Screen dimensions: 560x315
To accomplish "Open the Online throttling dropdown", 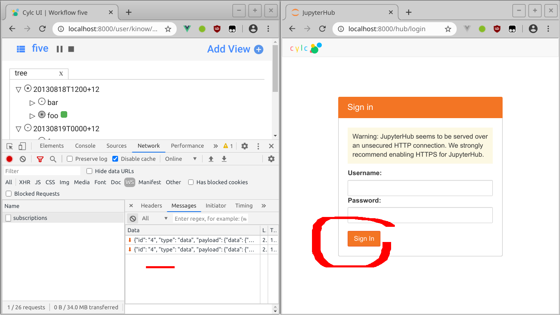I will coord(181,159).
